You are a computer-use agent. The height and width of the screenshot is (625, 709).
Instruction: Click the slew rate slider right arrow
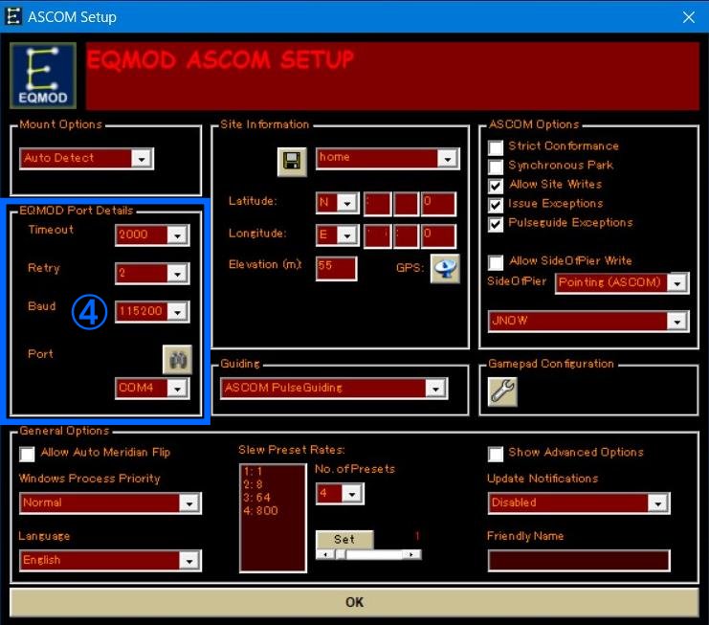pyautogui.click(x=411, y=554)
